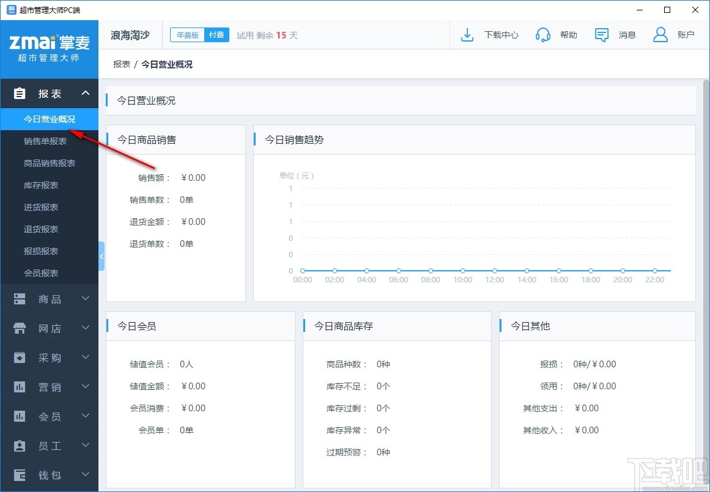Click the 帮助 label
This screenshot has width=710, height=492.
pos(569,35)
